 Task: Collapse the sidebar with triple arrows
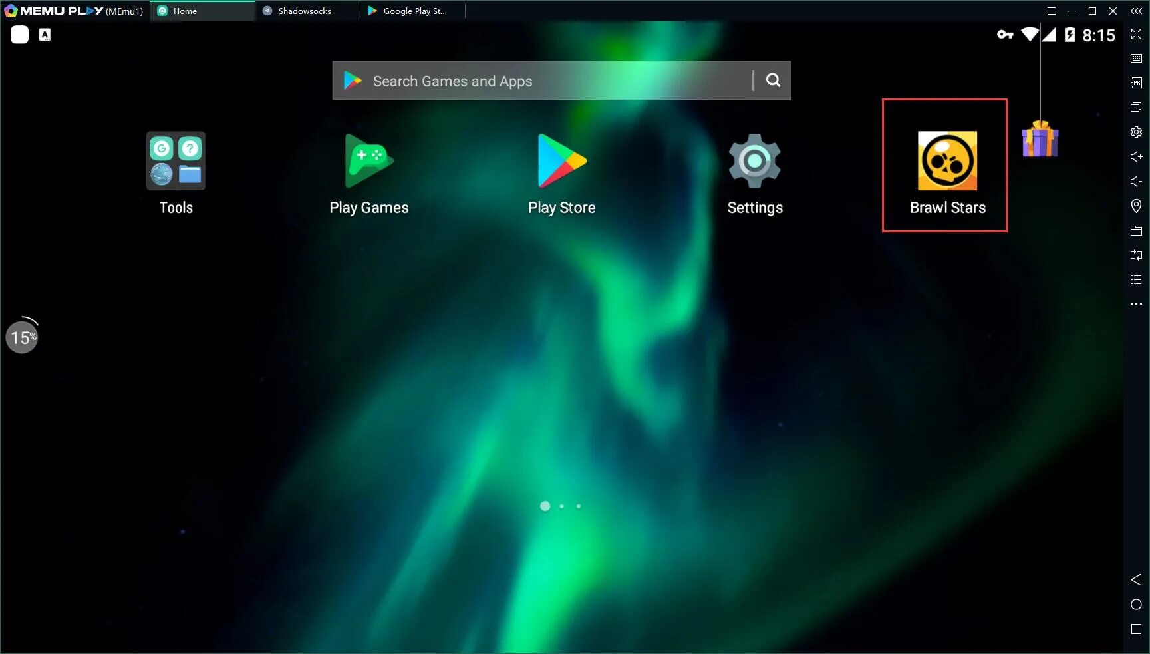click(1136, 11)
